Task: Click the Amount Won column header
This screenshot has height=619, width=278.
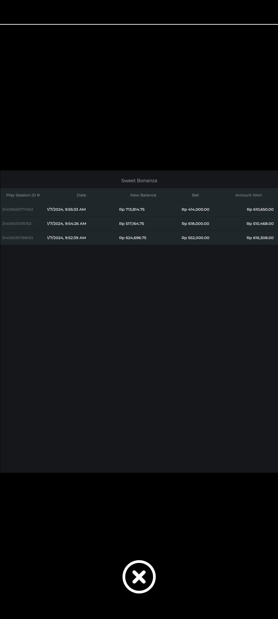Action: click(248, 195)
